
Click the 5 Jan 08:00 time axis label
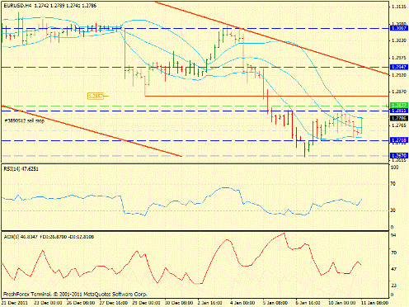[275, 303]
